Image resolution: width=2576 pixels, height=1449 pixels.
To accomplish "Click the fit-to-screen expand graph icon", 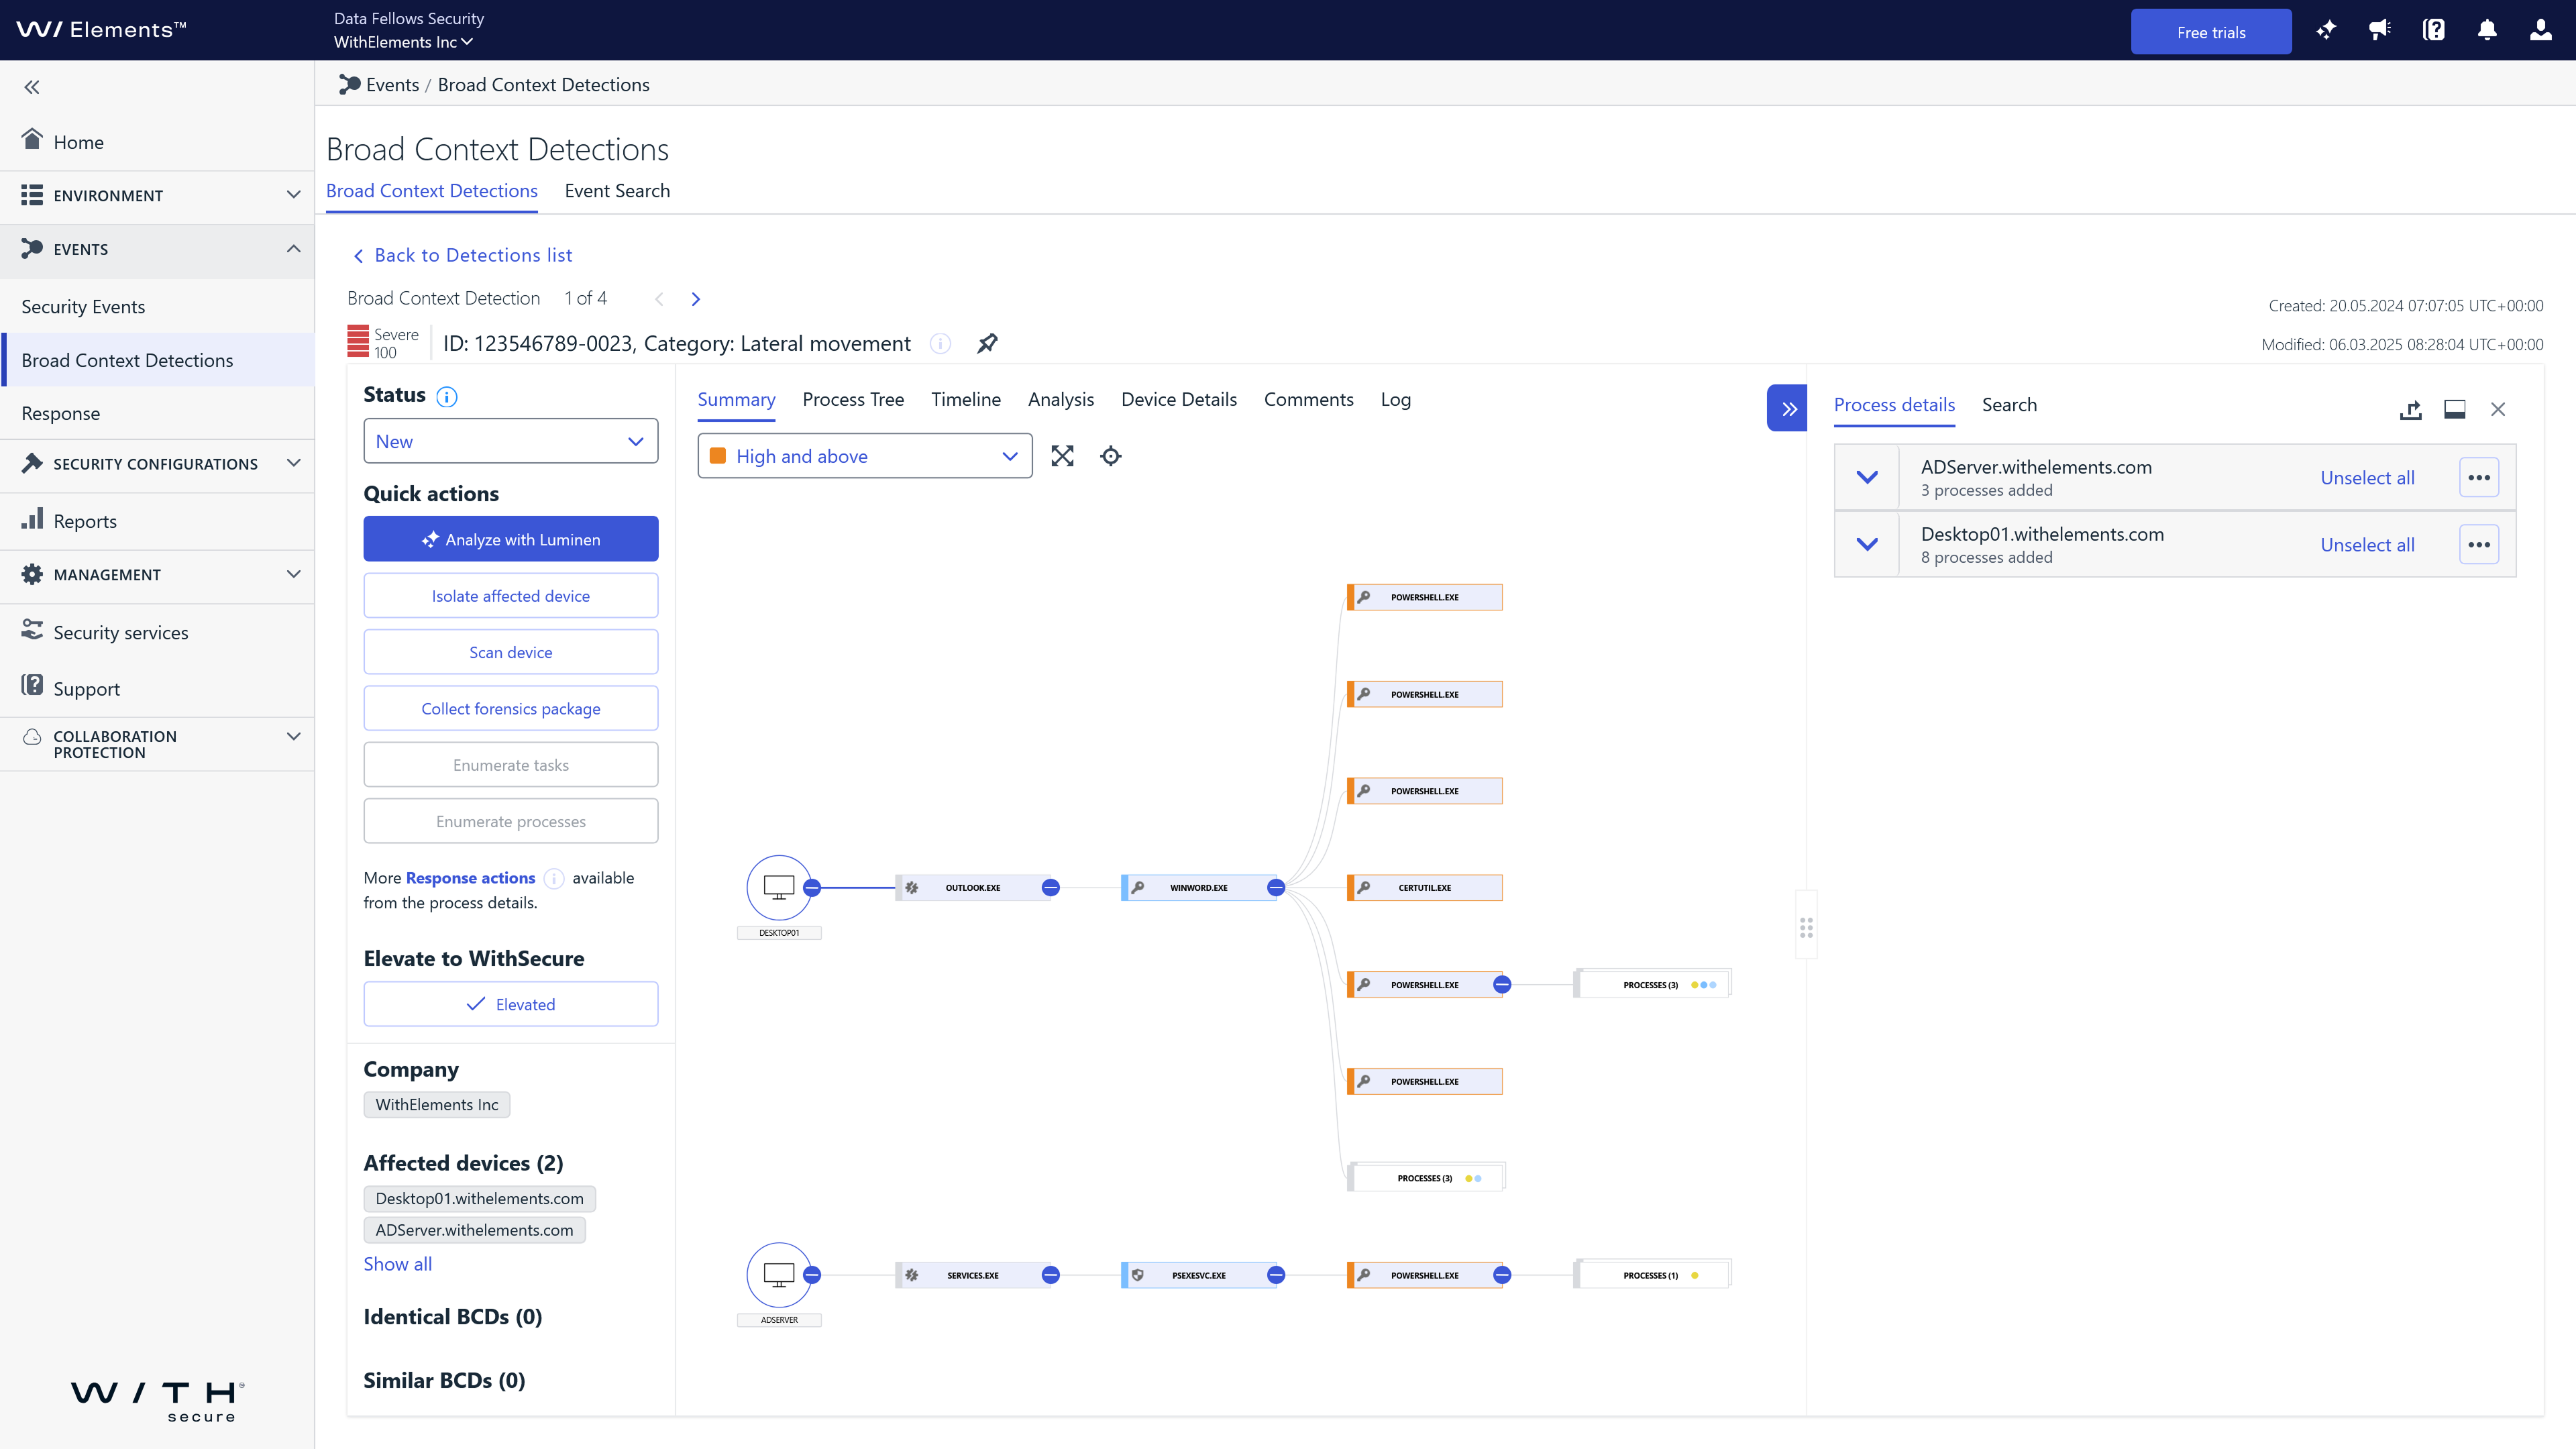I will 1062,456.
